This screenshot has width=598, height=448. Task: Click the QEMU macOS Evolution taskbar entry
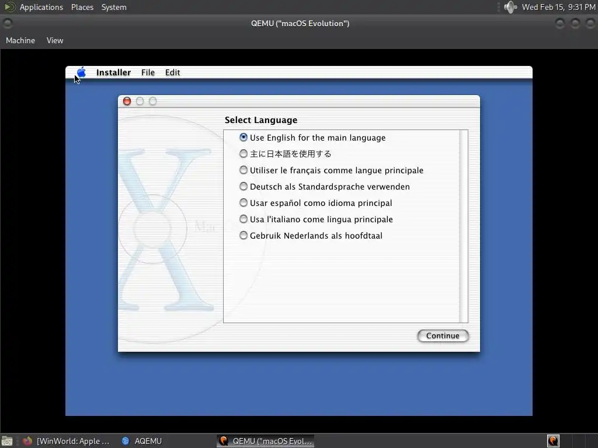266,441
